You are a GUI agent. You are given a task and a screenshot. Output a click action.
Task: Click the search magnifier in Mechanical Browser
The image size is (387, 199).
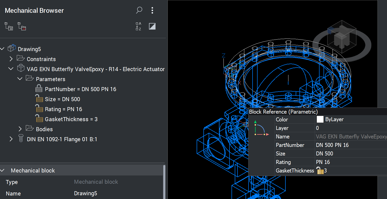click(x=139, y=10)
